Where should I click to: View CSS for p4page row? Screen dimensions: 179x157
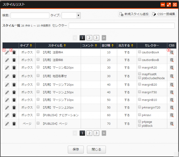coord(172,124)
